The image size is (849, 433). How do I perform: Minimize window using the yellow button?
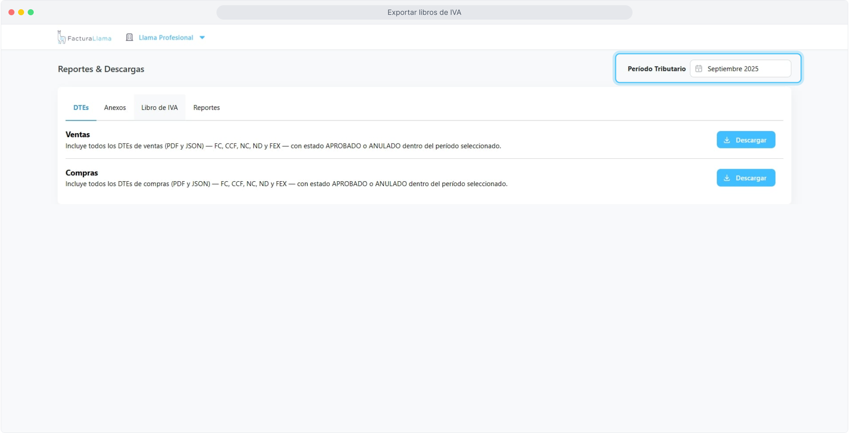[21, 12]
